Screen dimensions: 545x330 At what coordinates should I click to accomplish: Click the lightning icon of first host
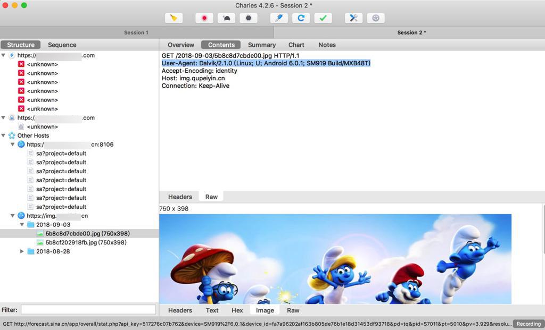(x=12, y=55)
